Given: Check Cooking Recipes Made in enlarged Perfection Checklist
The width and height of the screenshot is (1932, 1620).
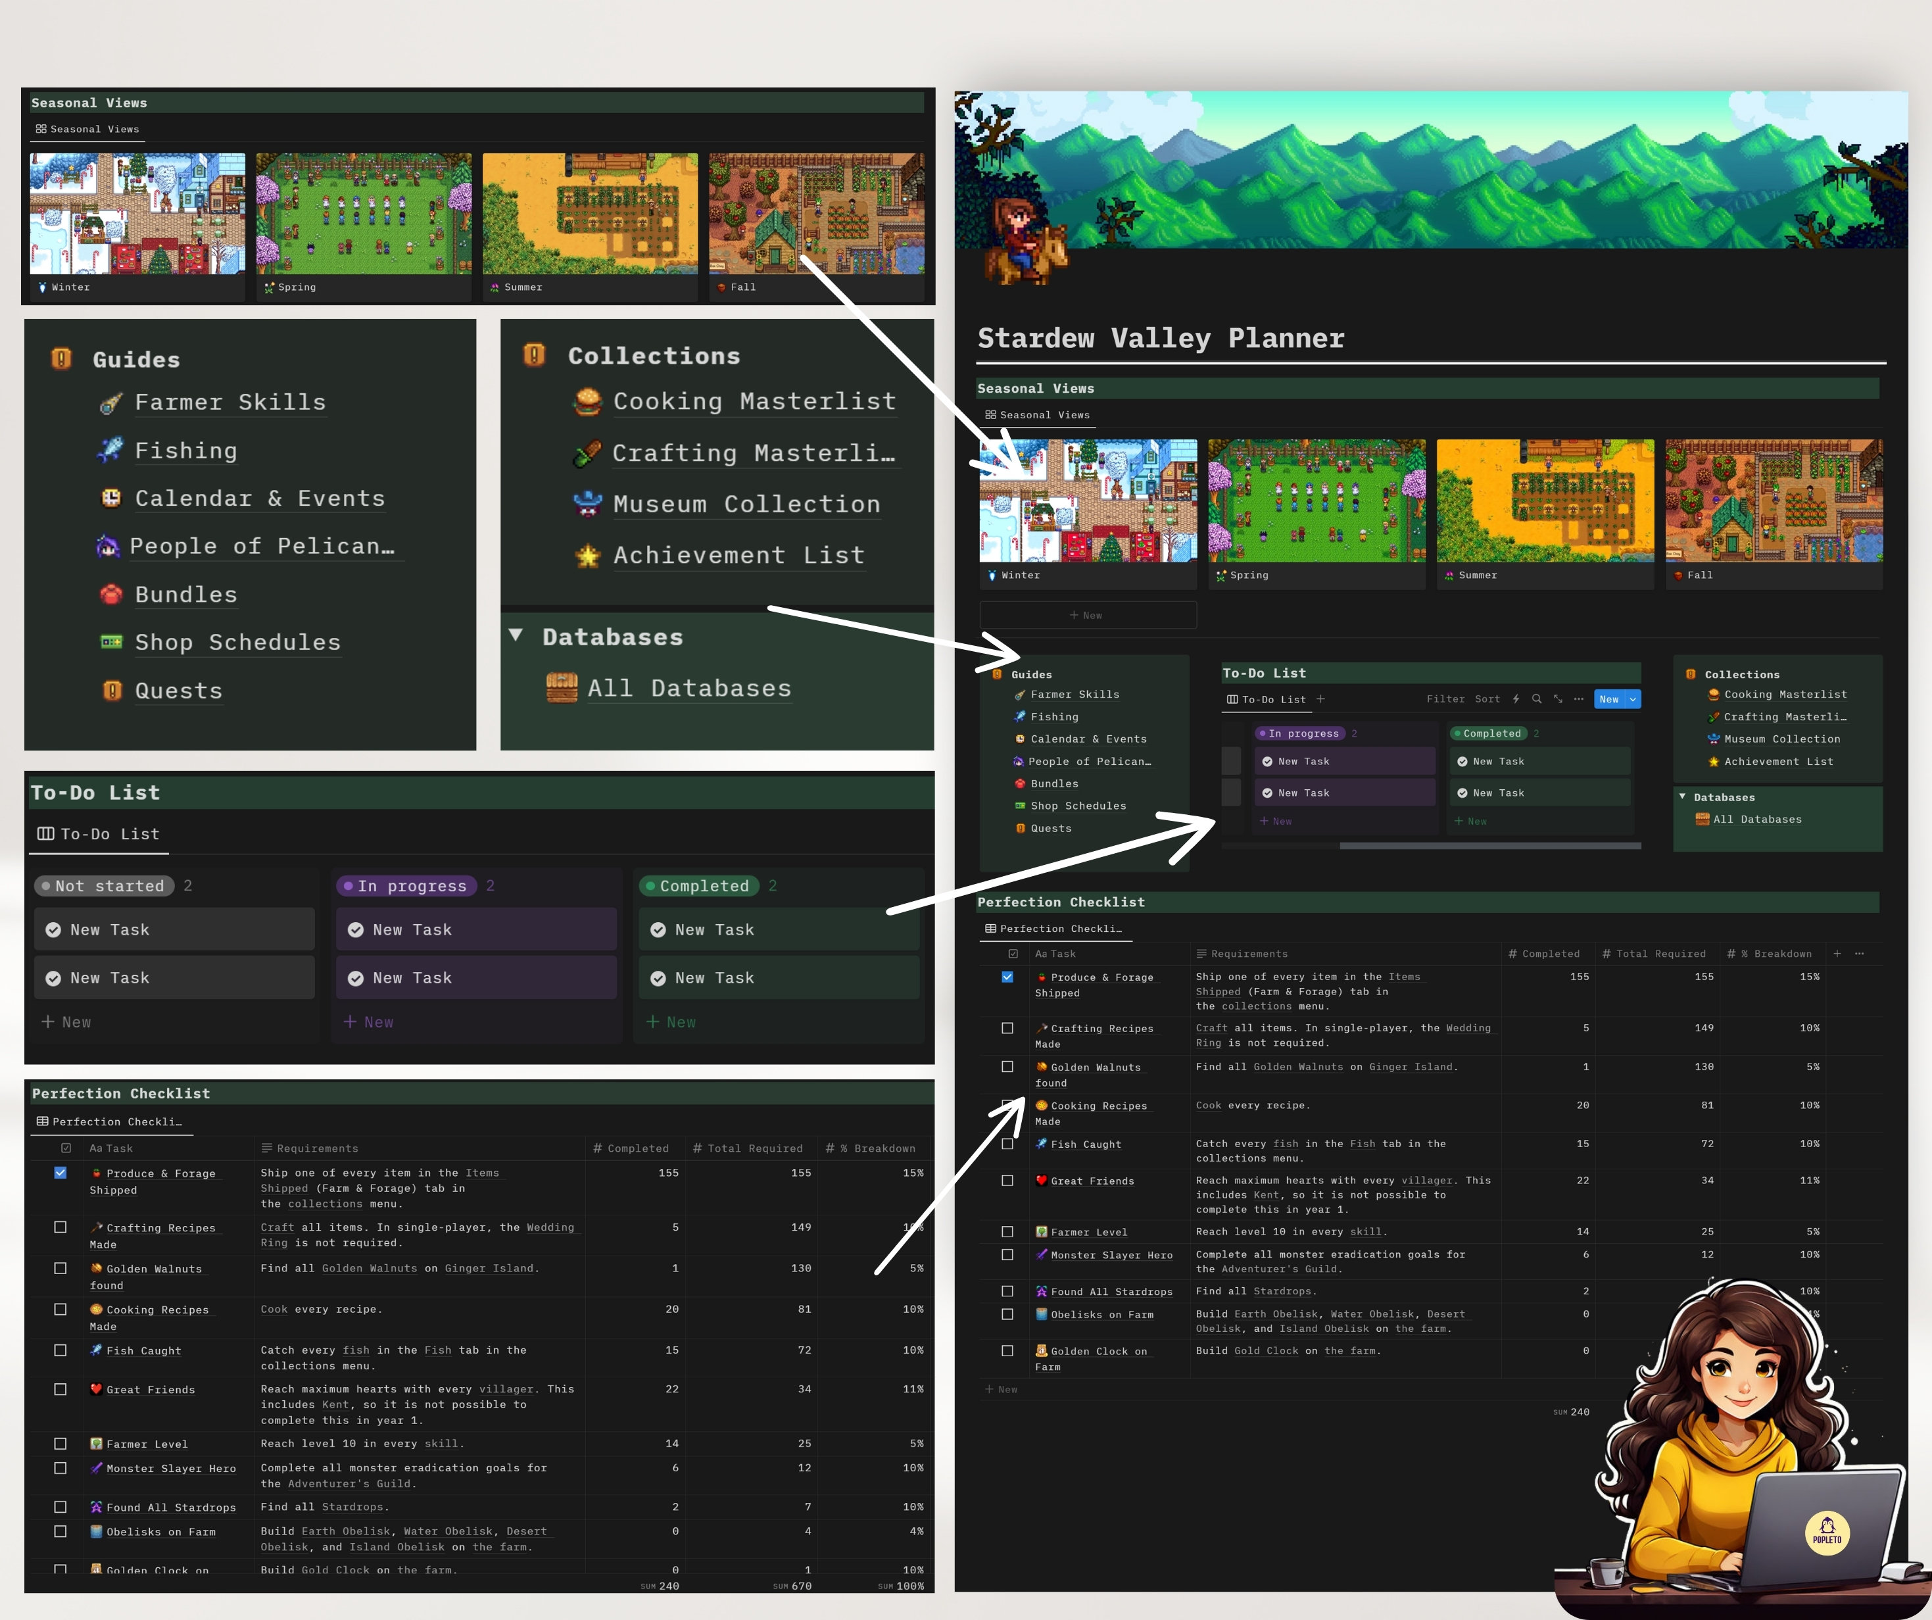Looking at the screenshot, I should point(60,1309).
